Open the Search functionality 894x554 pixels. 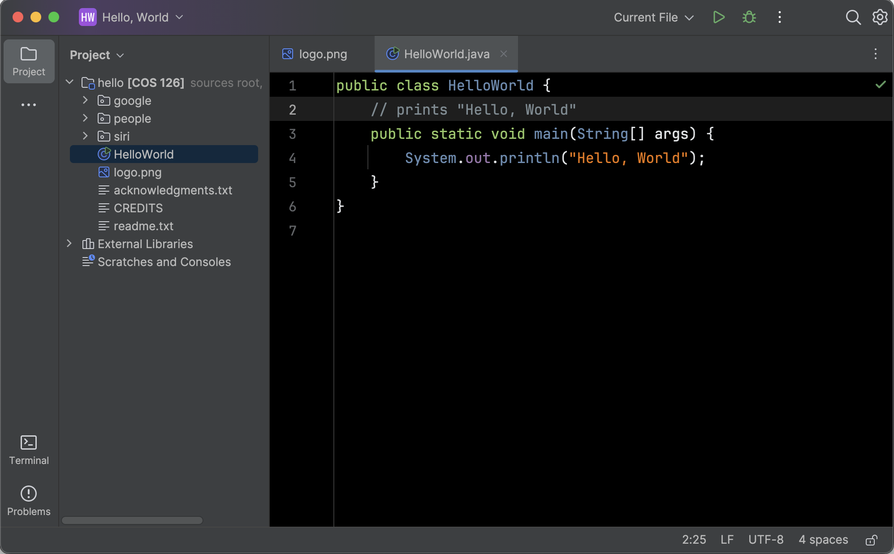point(854,17)
